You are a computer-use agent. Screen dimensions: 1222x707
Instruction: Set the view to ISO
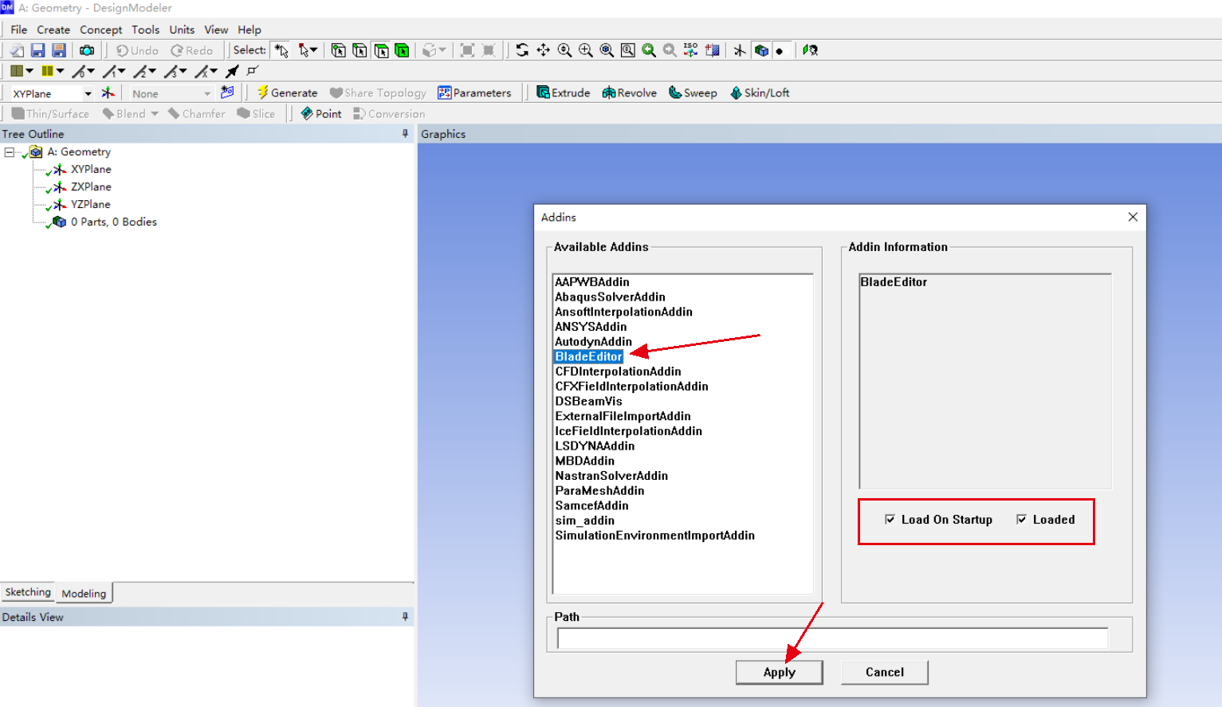[x=690, y=50]
